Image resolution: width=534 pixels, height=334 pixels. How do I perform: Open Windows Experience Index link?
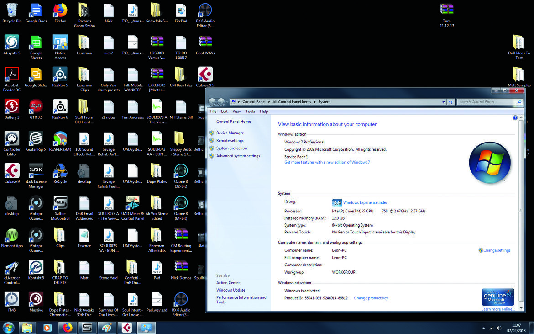coord(365,202)
